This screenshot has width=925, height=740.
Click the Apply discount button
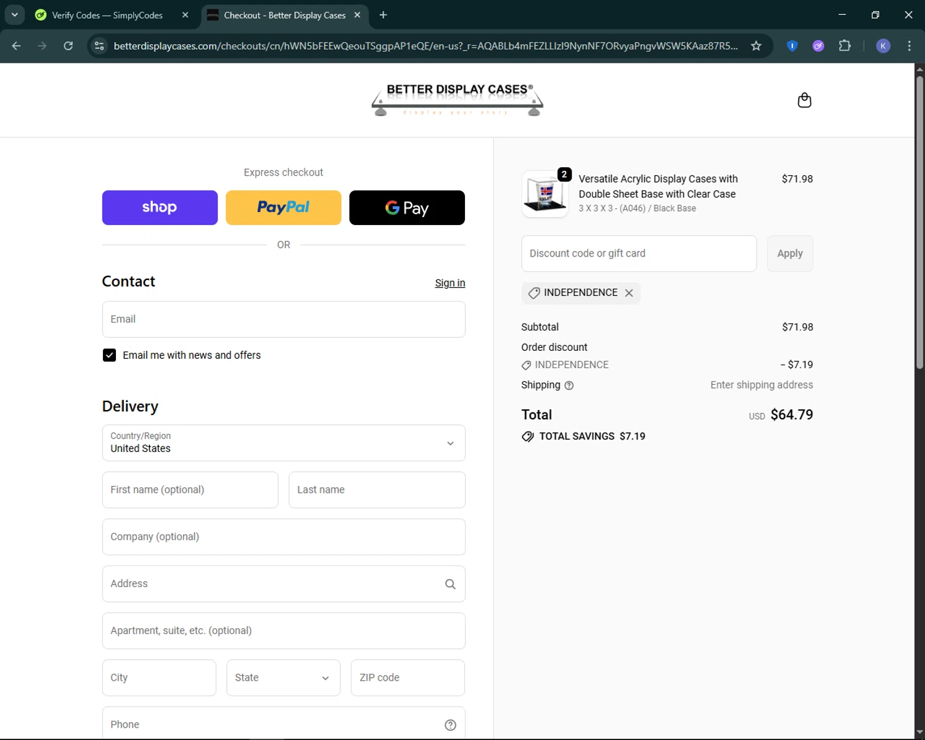790,253
